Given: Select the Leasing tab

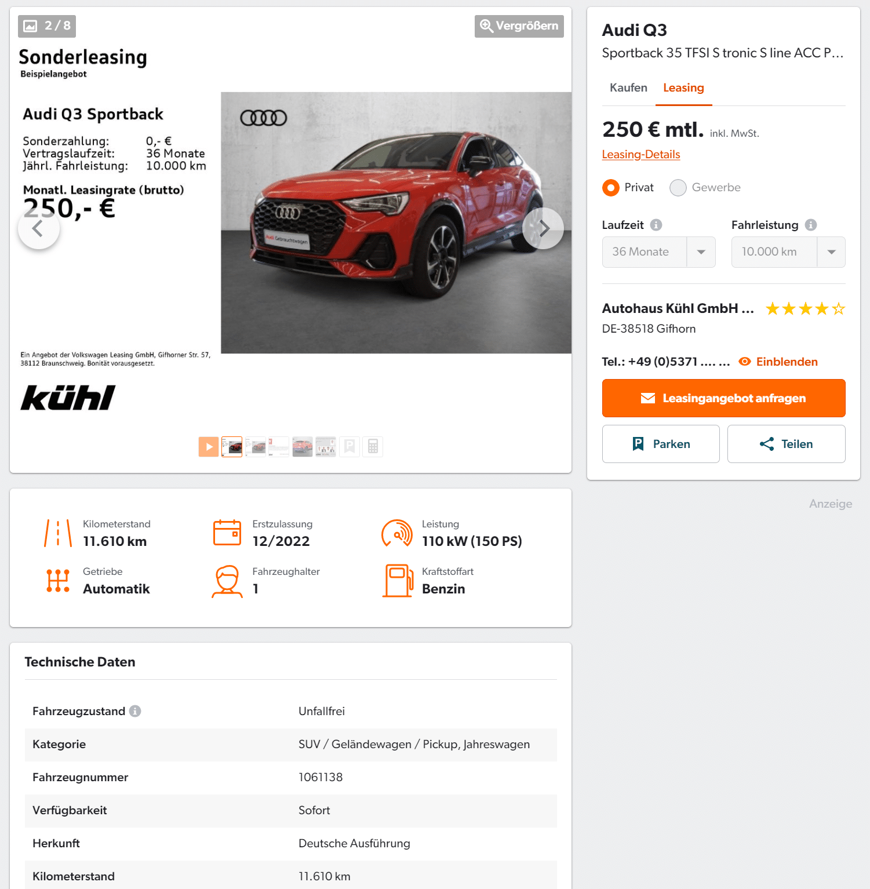Looking at the screenshot, I should coord(683,88).
